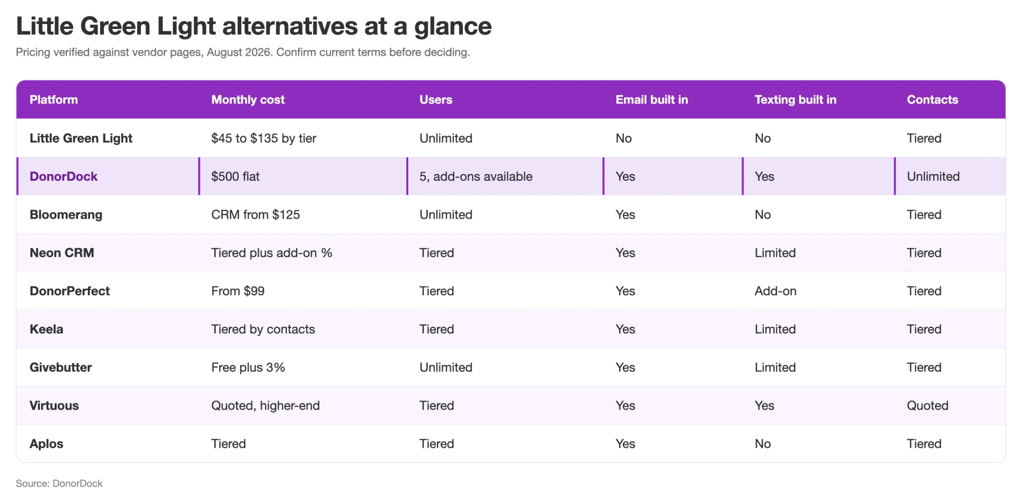
Task: Click the texting 'No' cell in Aplos row
Action: [762, 444]
